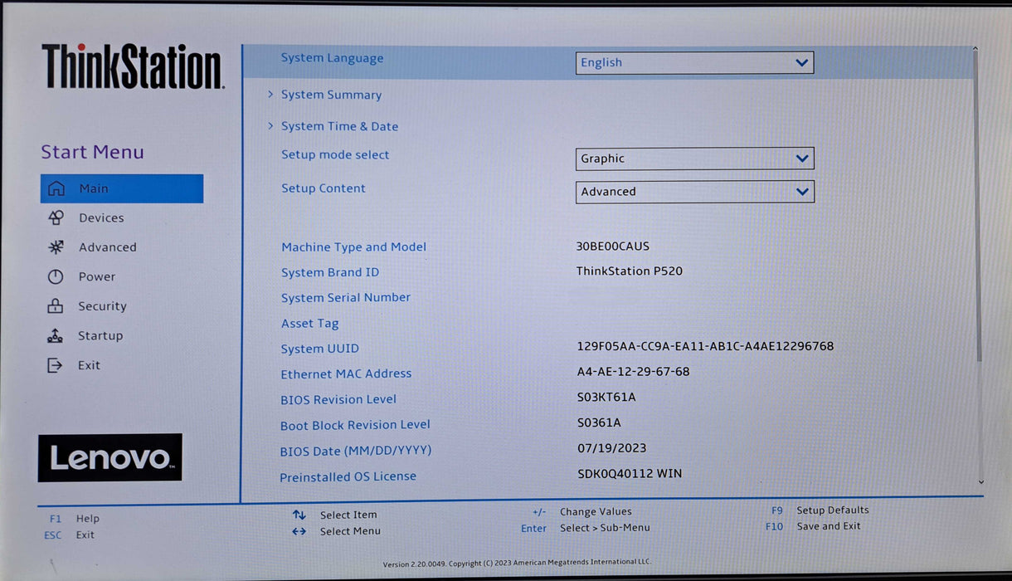This screenshot has height=581, width=1012.
Task: Click the scrollbar up arrow
Action: [x=976, y=50]
